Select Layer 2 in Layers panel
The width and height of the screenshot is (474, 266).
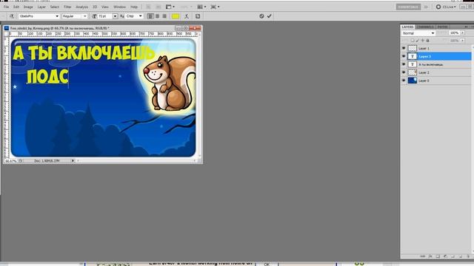pyautogui.click(x=435, y=72)
